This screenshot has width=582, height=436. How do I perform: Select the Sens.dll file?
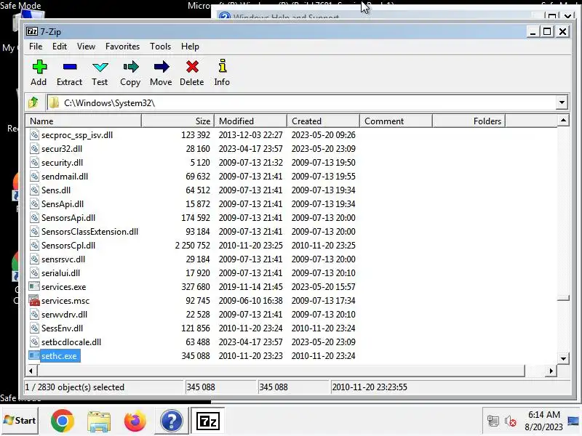click(x=56, y=190)
